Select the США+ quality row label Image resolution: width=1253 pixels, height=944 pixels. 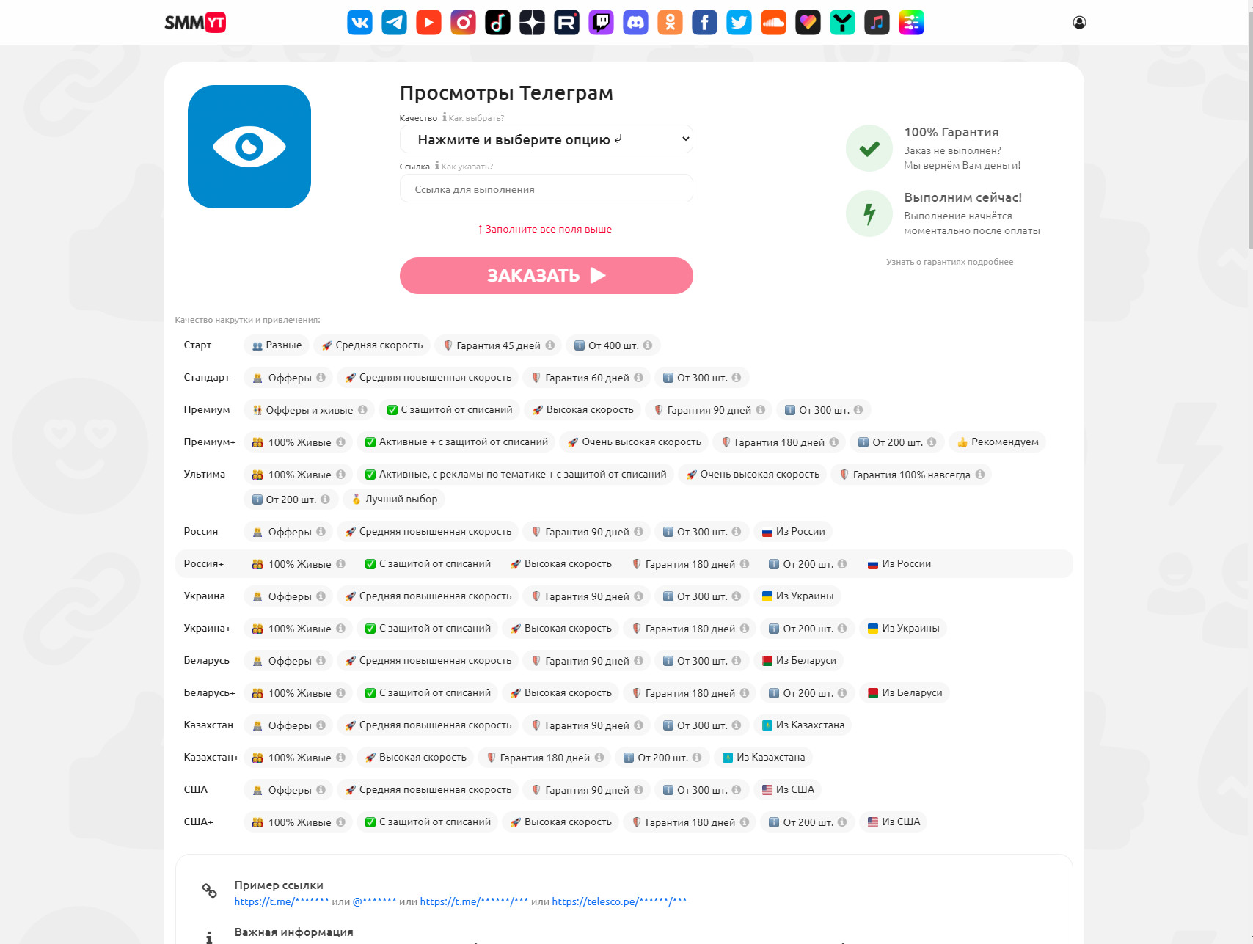pos(199,822)
